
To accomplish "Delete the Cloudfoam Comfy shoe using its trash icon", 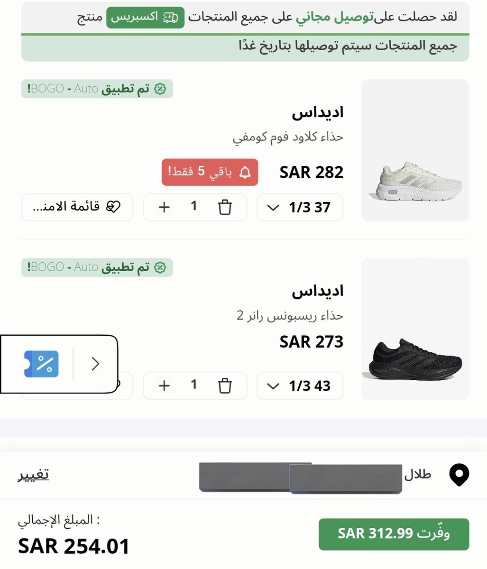I will click(225, 207).
